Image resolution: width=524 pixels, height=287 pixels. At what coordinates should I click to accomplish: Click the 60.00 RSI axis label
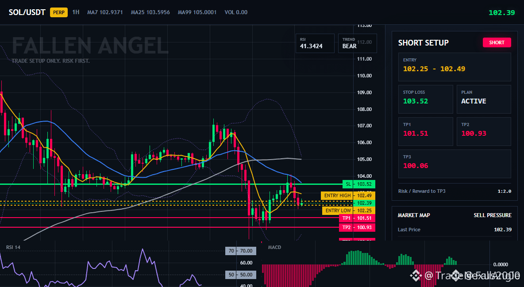(x=247, y=263)
